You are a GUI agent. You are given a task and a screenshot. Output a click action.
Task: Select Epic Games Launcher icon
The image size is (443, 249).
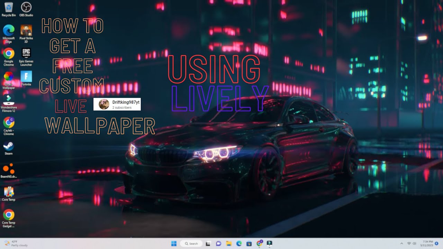26,57
